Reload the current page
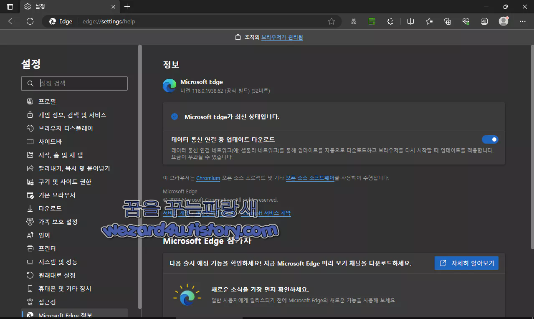Screen dimensions: 534x319 point(30,21)
